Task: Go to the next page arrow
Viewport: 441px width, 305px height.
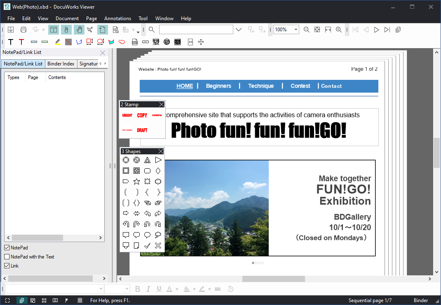Action: coord(376,30)
